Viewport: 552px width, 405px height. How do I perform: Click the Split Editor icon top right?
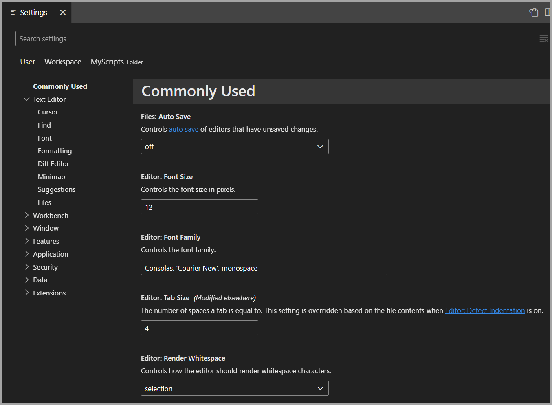[548, 12]
